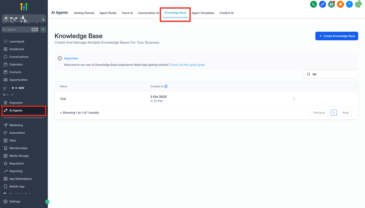Click the green lightning quick actions icon
This screenshot has width=365, height=208.
[x=43, y=30]
